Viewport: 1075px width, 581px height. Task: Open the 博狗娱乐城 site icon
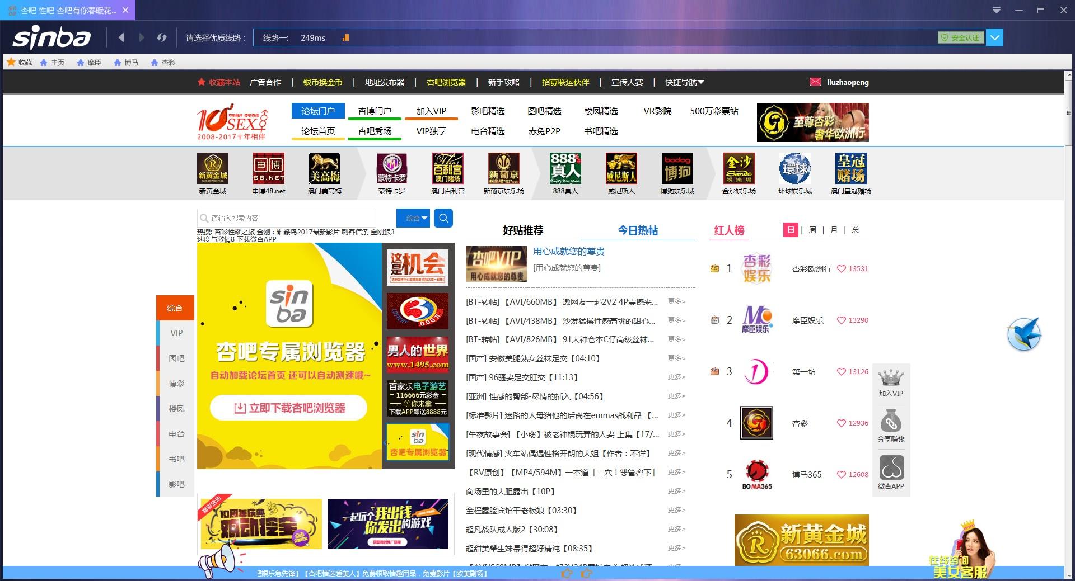click(677, 168)
